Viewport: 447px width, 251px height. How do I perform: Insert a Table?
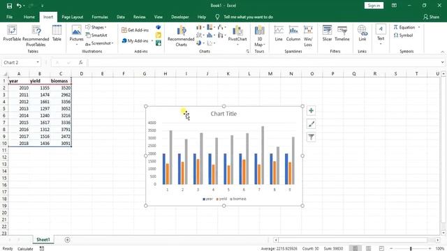[x=57, y=33]
